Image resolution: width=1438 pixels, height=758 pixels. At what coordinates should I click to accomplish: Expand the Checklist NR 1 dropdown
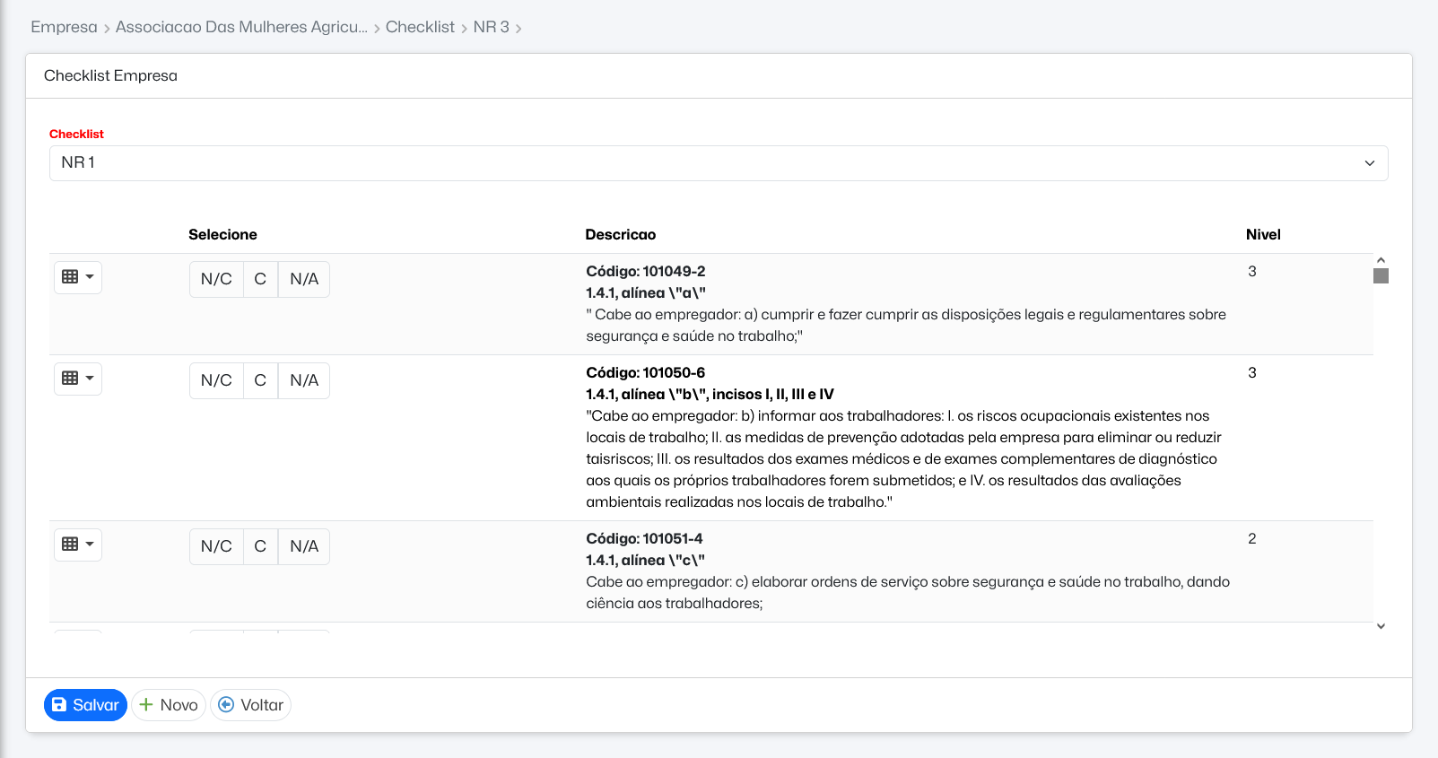click(x=718, y=163)
